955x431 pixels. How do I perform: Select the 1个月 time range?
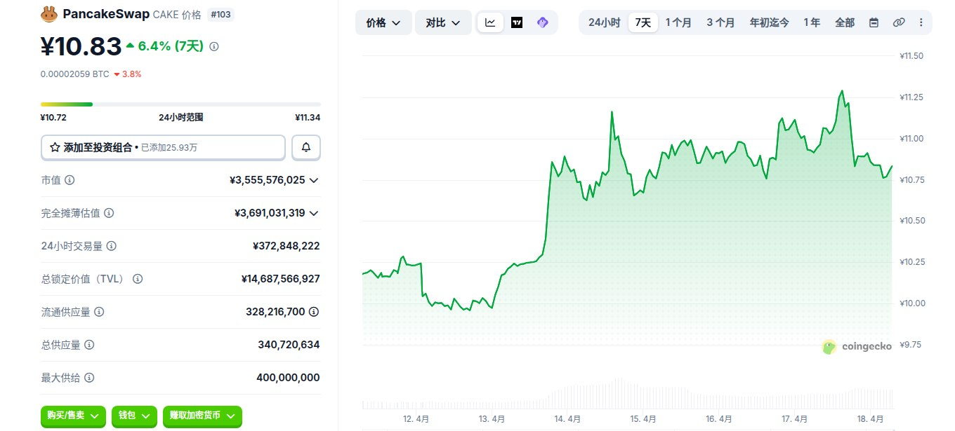(678, 22)
